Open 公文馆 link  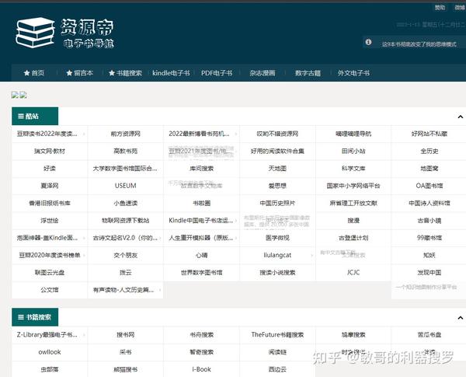click(x=50, y=289)
